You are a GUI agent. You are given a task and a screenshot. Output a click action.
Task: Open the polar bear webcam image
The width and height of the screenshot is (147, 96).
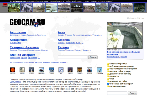pyautogui.click(x=125, y=35)
